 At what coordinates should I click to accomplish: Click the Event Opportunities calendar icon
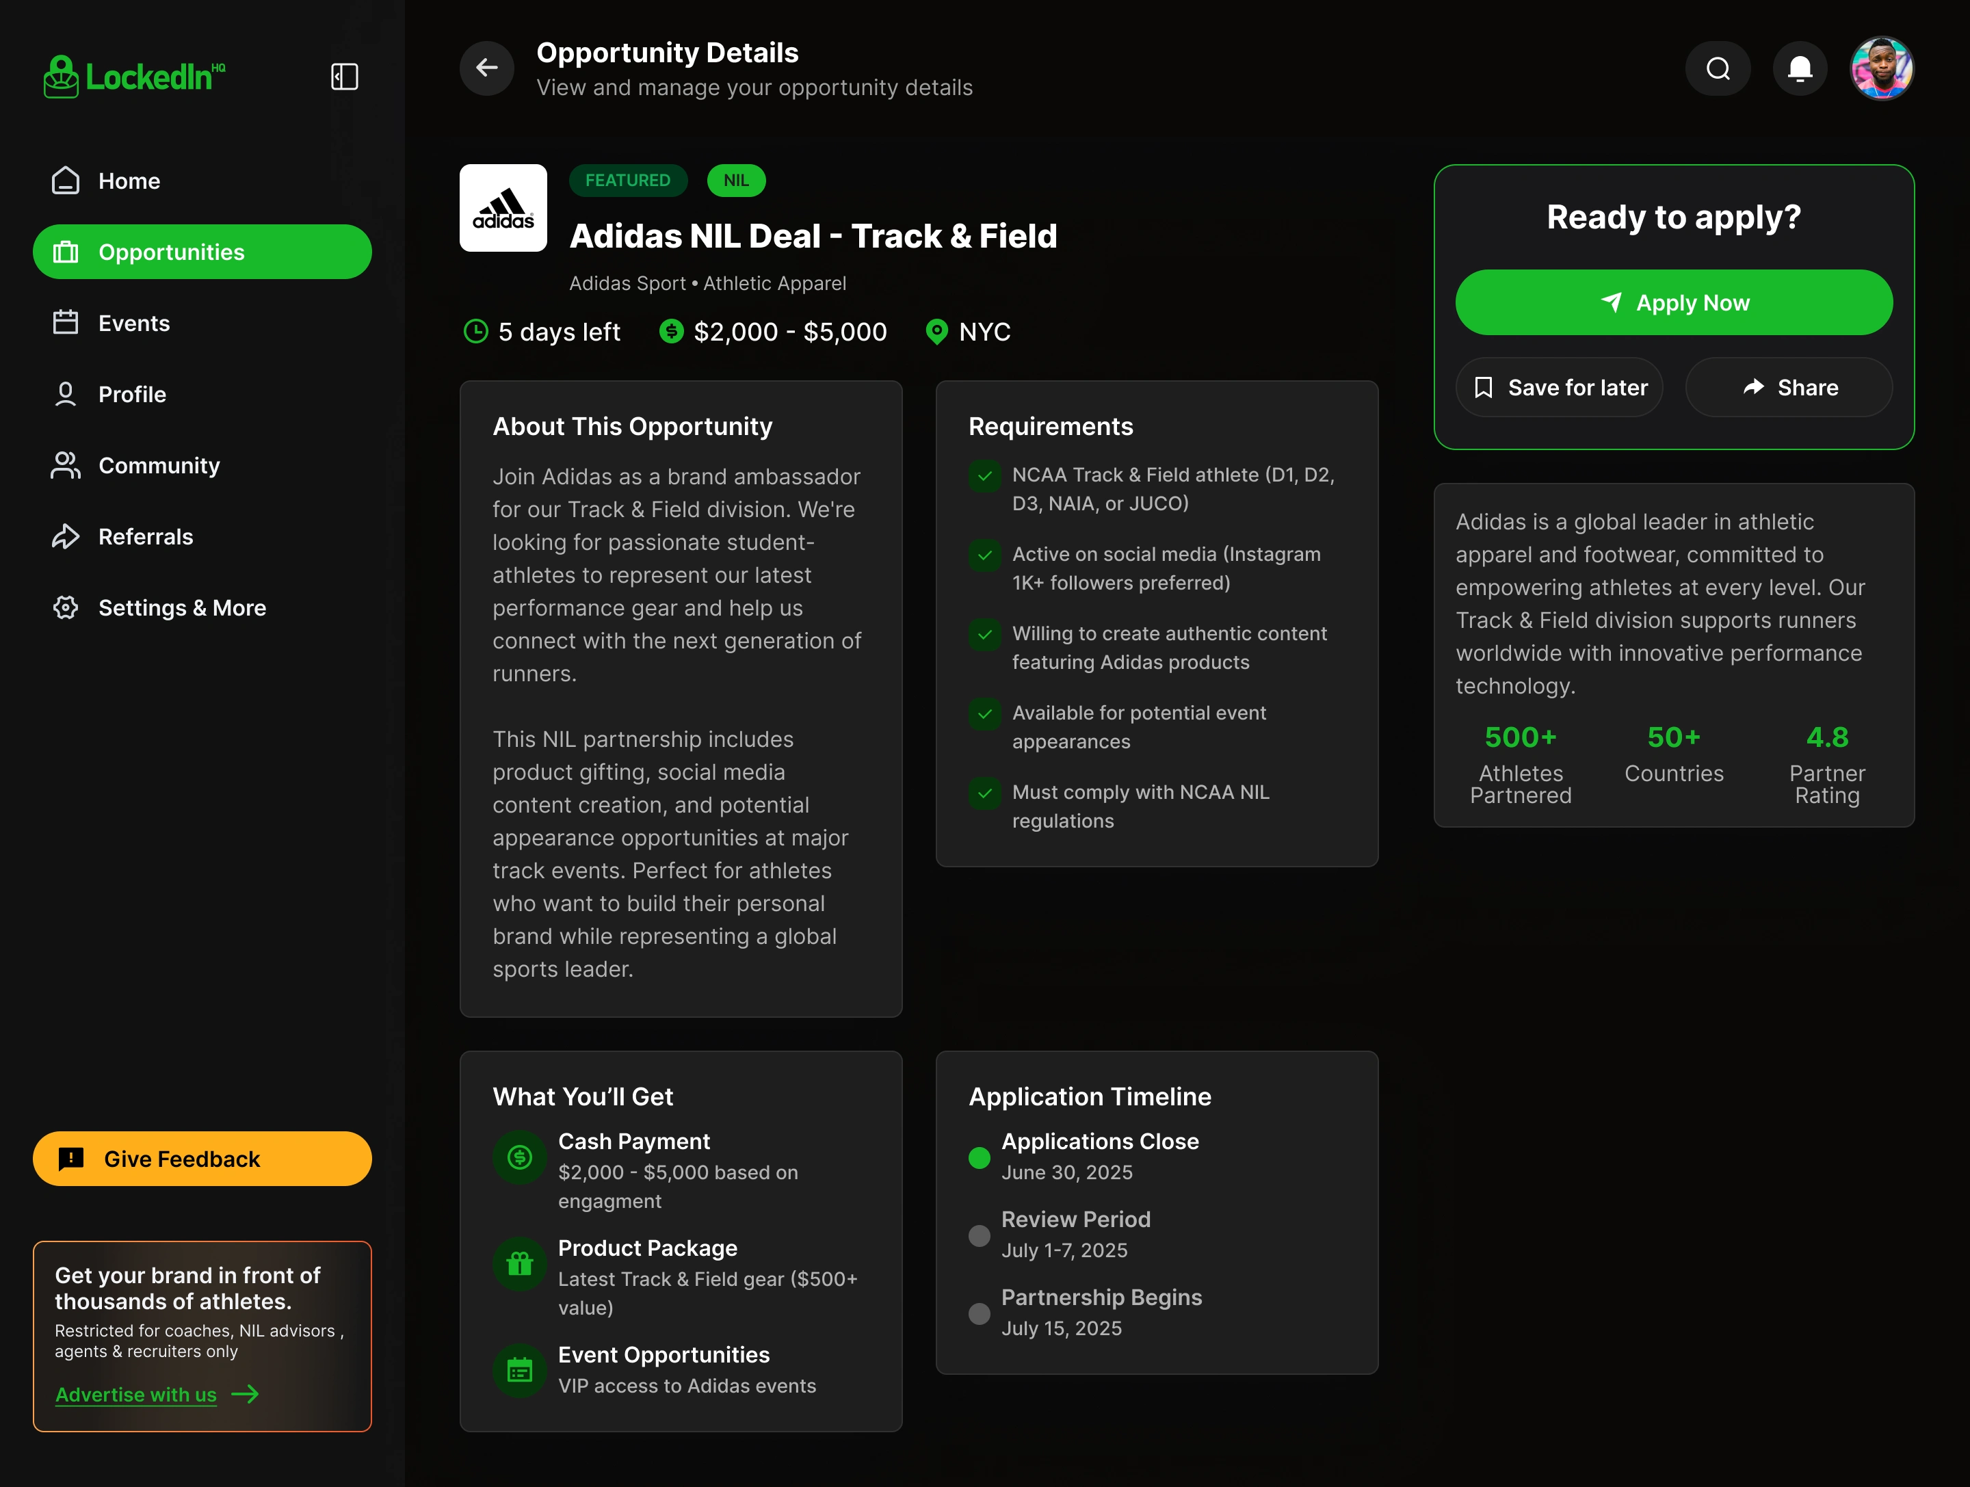520,1370
